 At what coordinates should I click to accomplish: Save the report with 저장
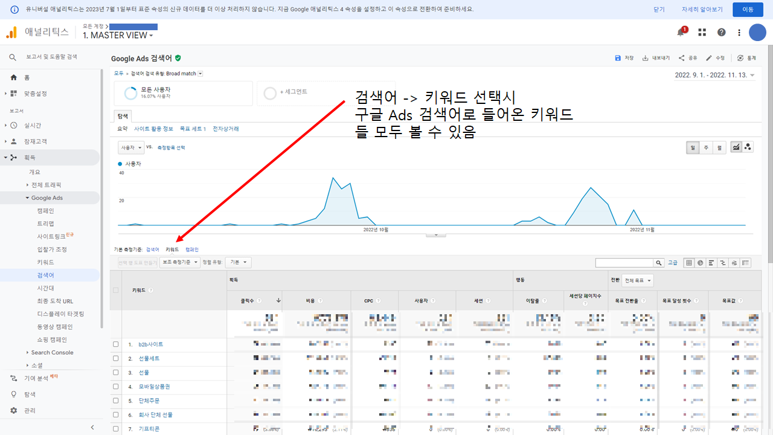624,58
